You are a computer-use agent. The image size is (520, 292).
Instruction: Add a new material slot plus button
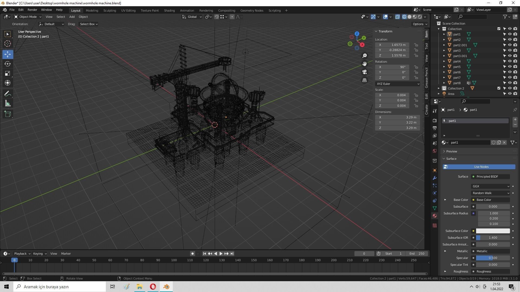click(x=515, y=120)
